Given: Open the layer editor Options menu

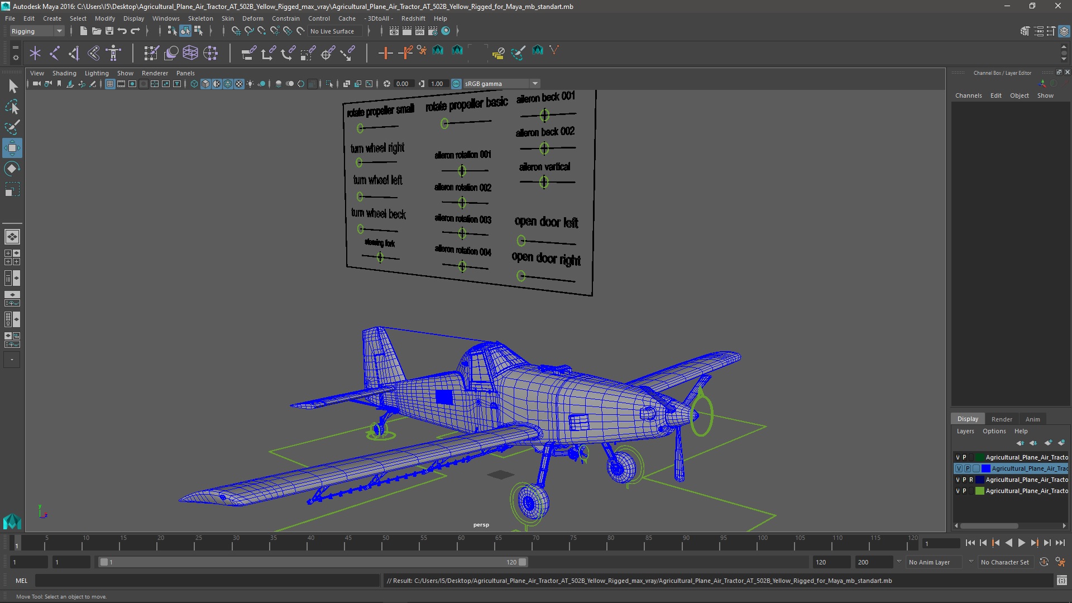Looking at the screenshot, I should click(994, 431).
